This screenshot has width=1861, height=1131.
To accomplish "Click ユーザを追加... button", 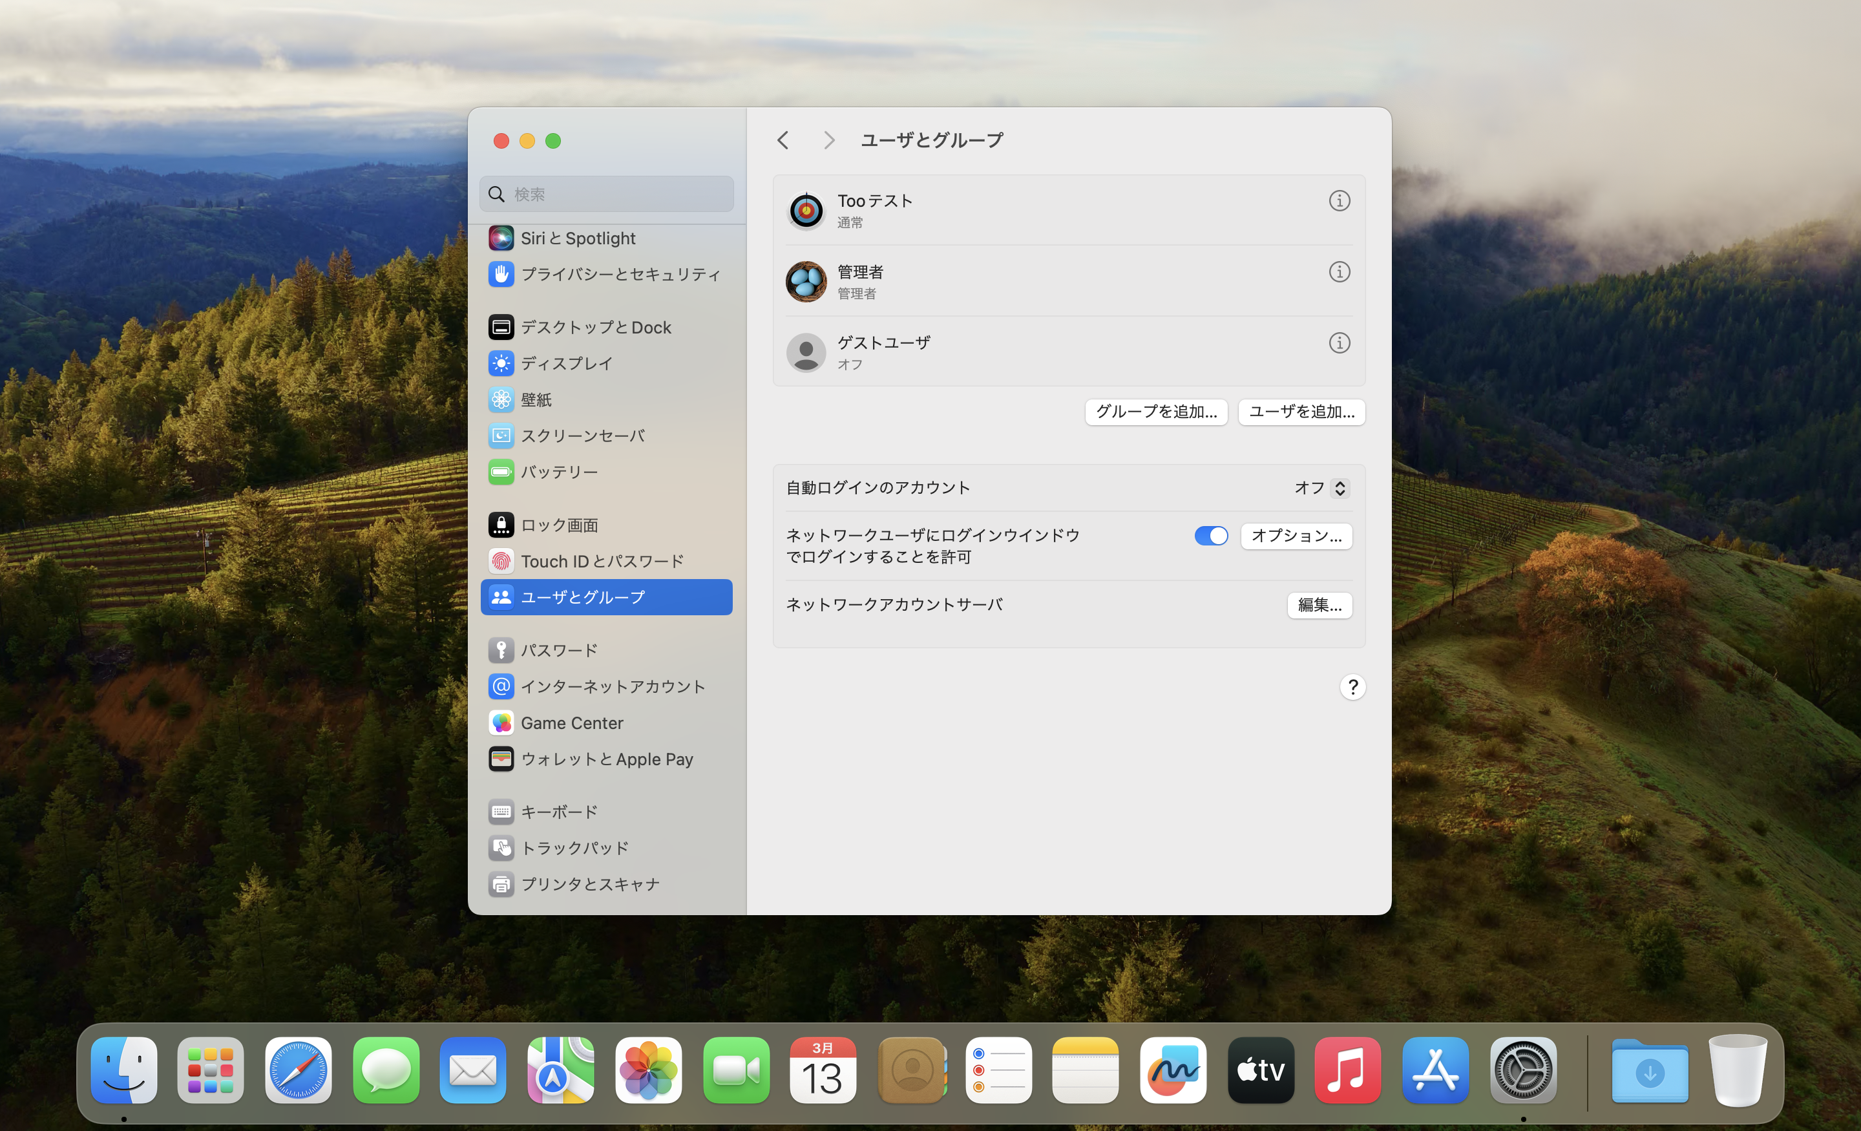I will pyautogui.click(x=1301, y=412).
